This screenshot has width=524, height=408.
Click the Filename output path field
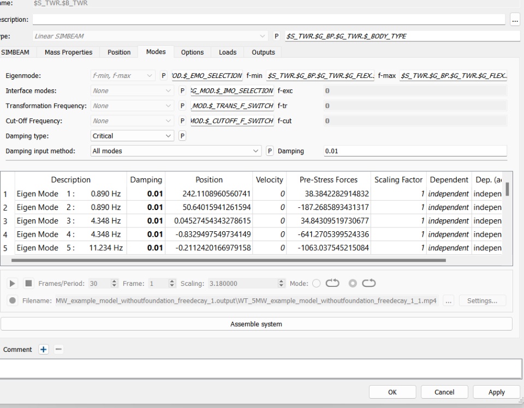[x=247, y=301]
